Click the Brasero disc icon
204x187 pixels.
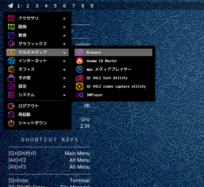tap(80, 52)
